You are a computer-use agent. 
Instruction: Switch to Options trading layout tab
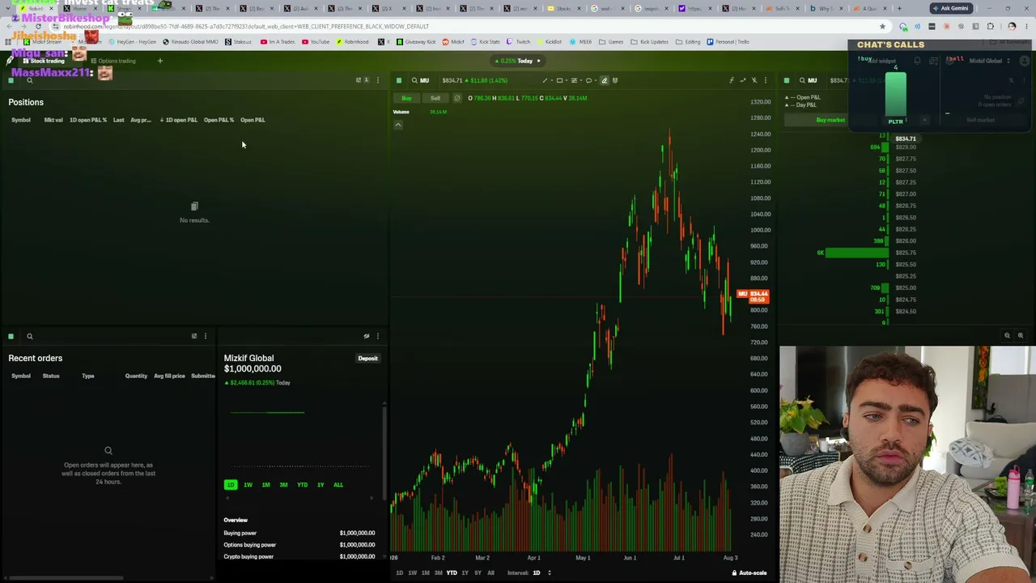pos(113,61)
